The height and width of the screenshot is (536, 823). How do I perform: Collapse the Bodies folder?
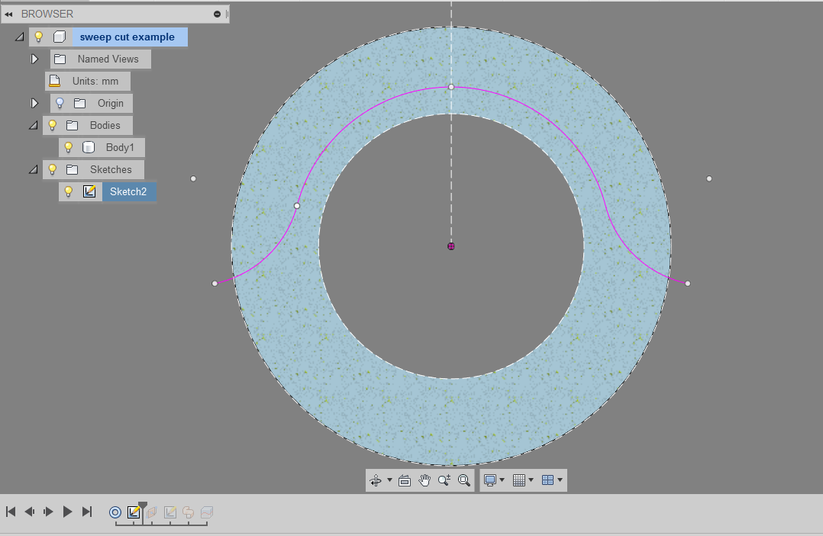33,125
